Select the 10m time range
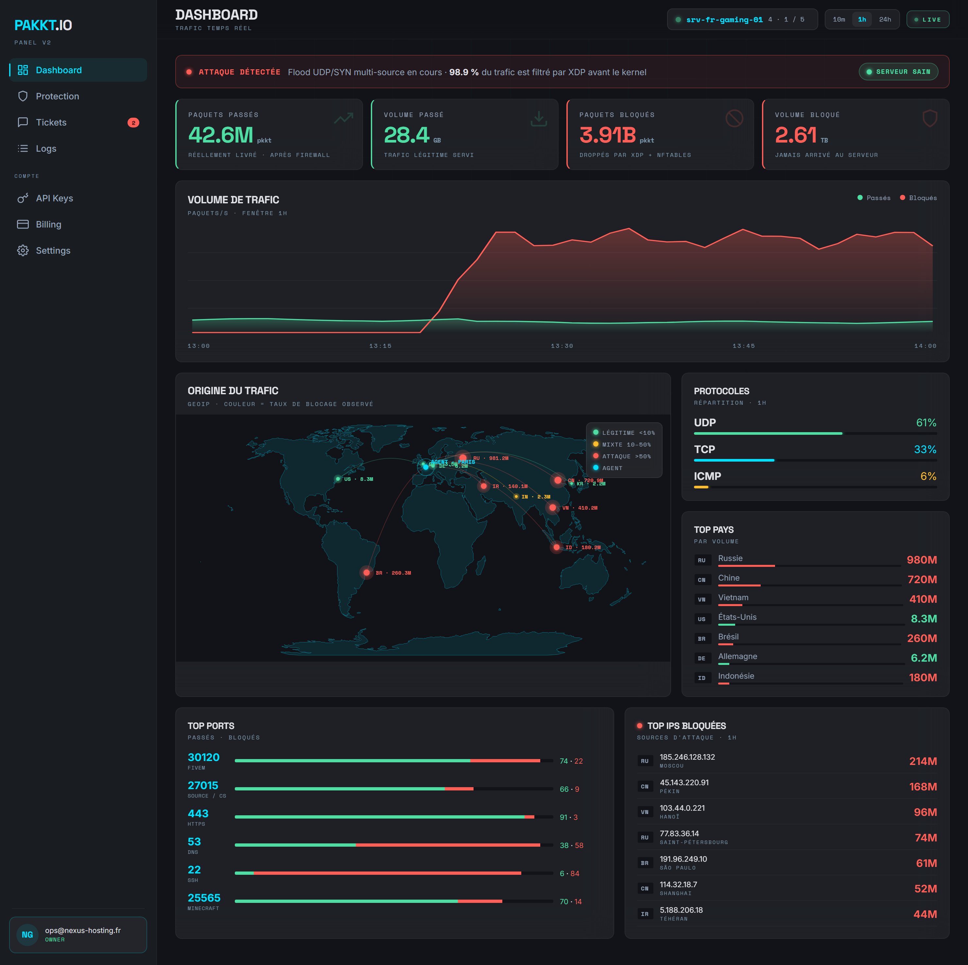968x965 pixels. pos(839,20)
